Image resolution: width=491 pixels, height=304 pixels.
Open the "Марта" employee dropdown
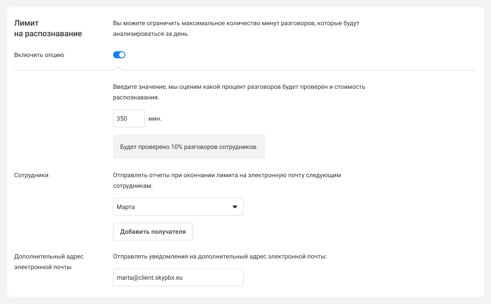pyautogui.click(x=178, y=207)
